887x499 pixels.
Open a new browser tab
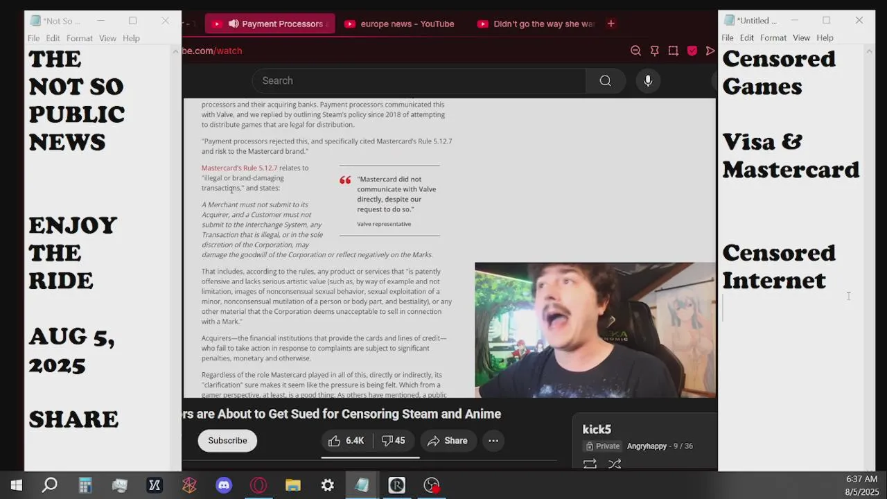tap(611, 24)
